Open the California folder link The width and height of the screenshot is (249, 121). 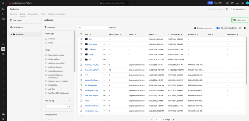point(92,49)
